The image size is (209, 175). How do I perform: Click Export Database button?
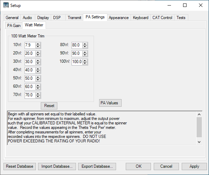point(97,166)
